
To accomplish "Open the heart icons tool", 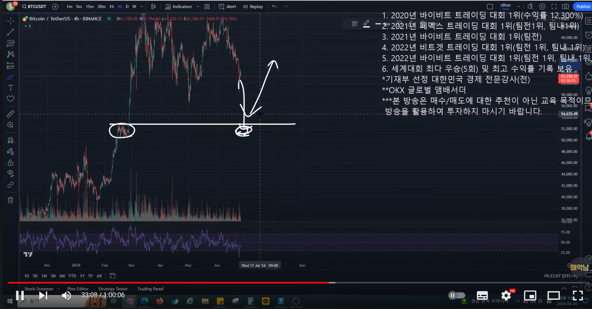I will [10, 99].
